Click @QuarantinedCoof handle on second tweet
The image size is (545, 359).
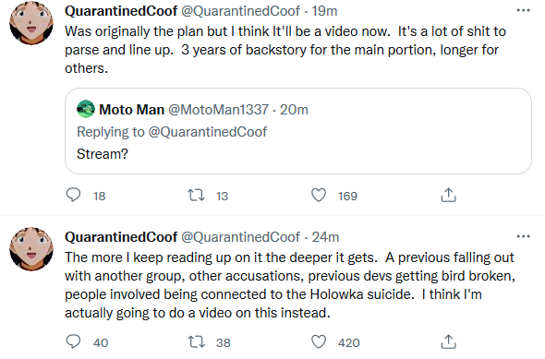[x=240, y=237]
